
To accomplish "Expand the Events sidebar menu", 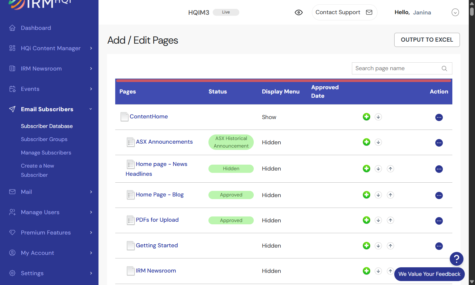I will (x=91, y=89).
